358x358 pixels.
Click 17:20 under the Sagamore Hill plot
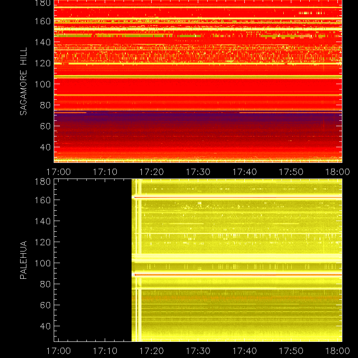(152, 172)
